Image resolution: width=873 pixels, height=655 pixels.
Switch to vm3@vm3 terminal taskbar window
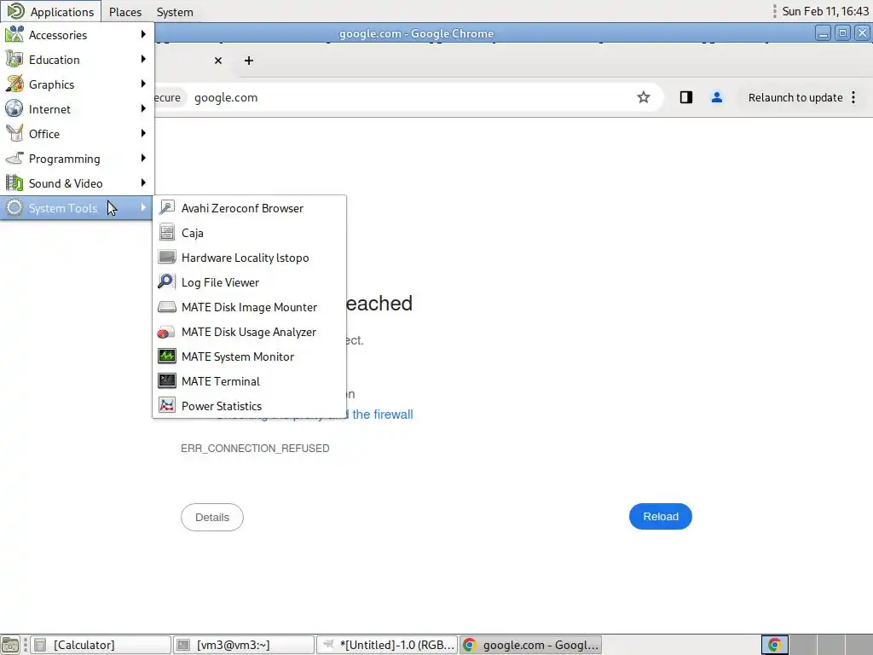(243, 645)
